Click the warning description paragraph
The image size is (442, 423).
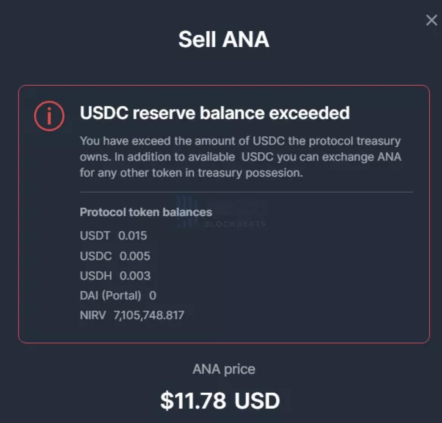(x=240, y=157)
